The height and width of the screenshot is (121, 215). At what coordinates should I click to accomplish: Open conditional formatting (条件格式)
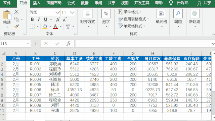click(x=130, y=12)
